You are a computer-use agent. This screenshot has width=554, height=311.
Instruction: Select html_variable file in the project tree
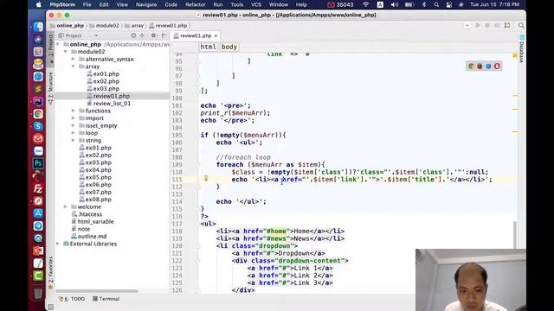pyautogui.click(x=95, y=221)
